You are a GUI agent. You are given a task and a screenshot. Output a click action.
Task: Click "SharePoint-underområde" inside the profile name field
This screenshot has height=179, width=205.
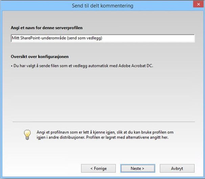click(42, 38)
